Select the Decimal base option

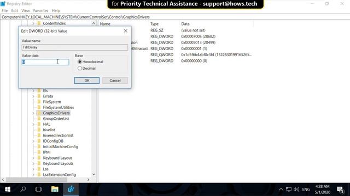(x=80, y=69)
